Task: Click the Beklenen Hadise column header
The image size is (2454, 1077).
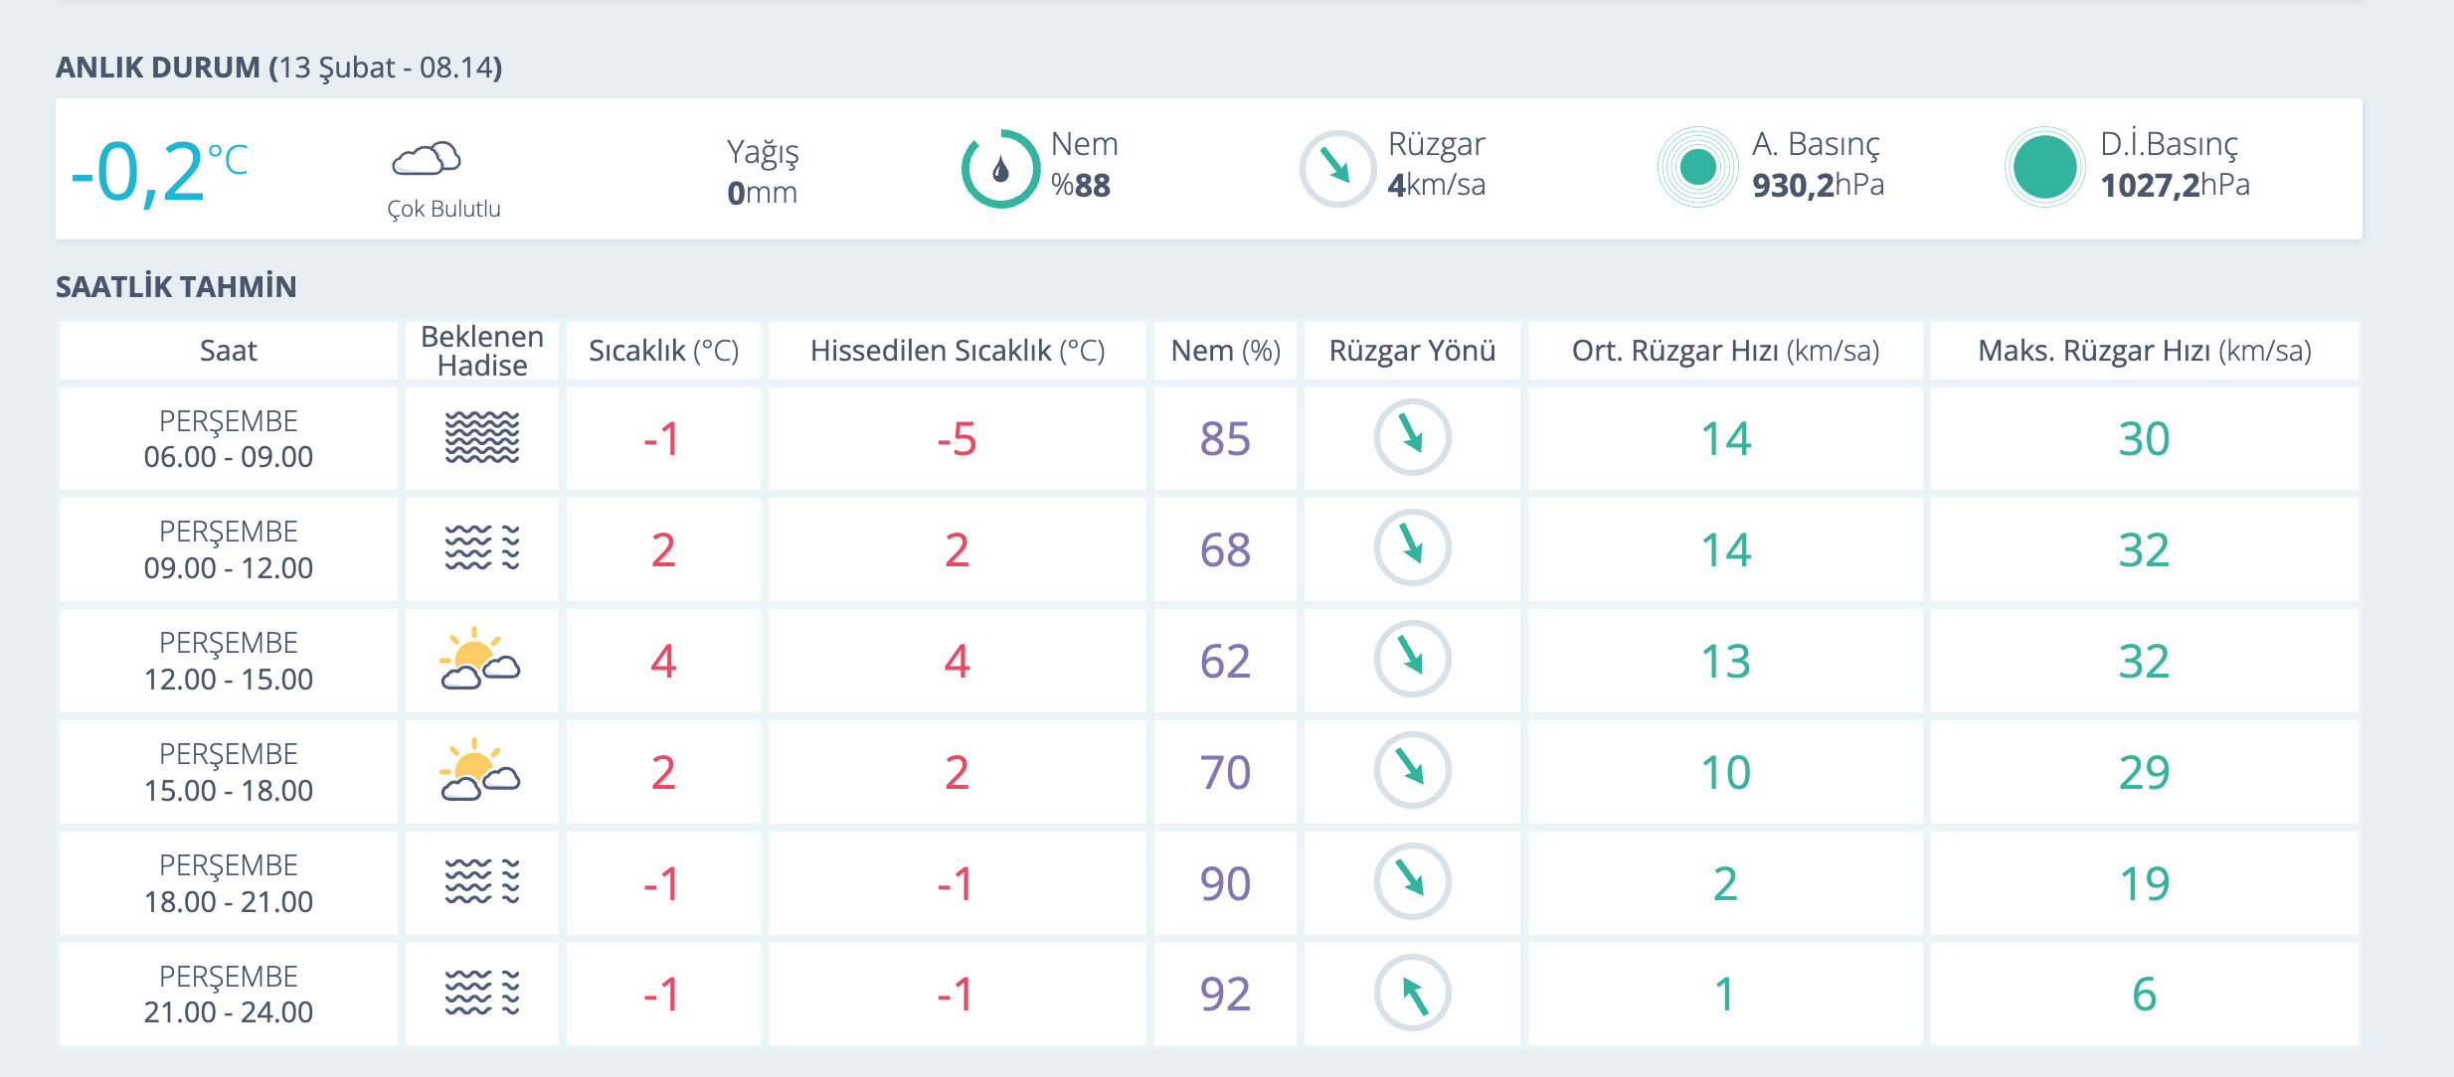Action: (x=481, y=351)
